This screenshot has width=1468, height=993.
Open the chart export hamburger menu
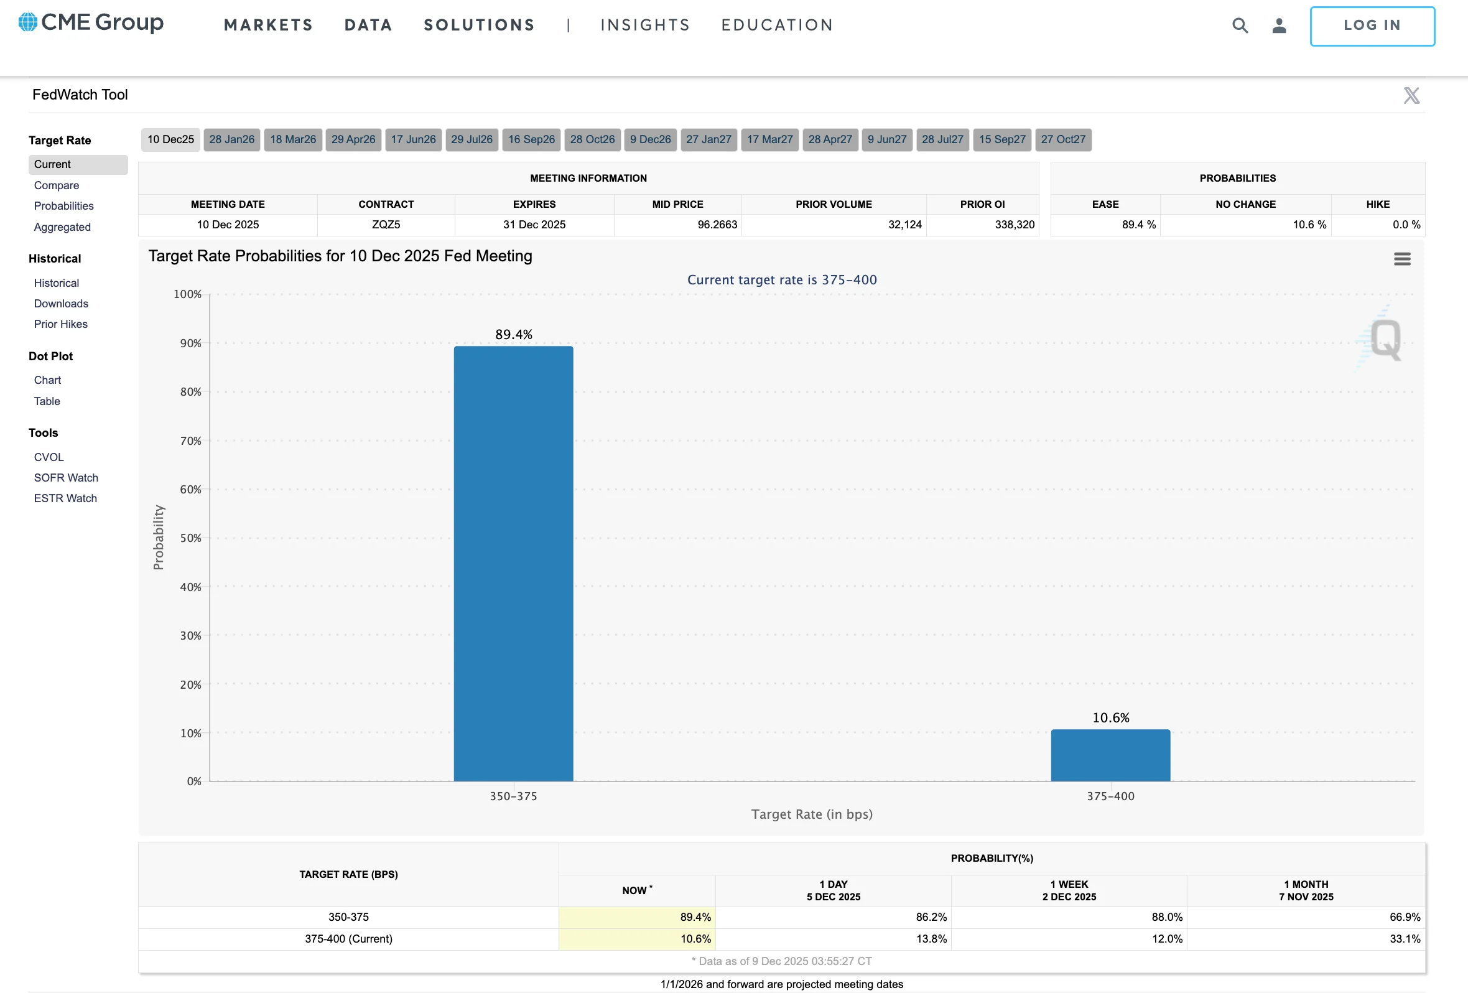[x=1402, y=258]
